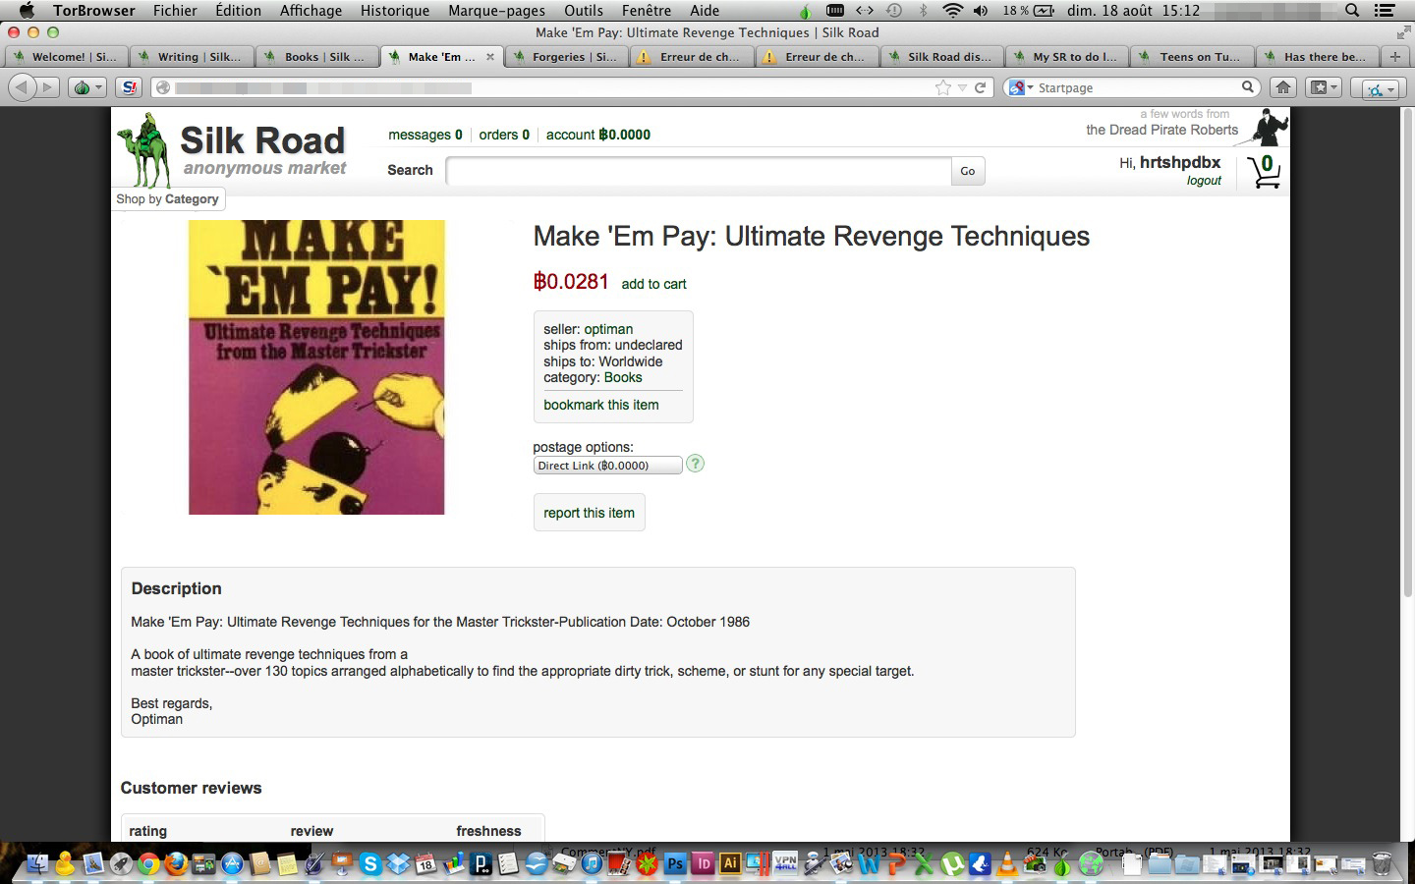Open Spotlight search in menu bar
This screenshot has width=1415, height=884.
(x=1352, y=11)
